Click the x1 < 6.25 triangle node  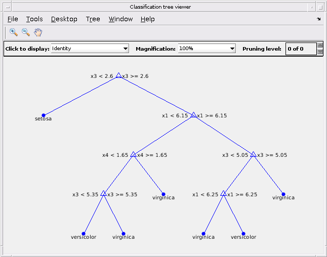(x=223, y=193)
